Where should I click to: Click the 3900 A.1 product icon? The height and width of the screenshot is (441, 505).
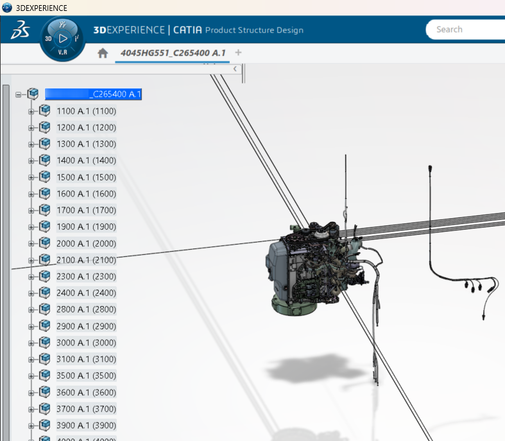pos(45,425)
